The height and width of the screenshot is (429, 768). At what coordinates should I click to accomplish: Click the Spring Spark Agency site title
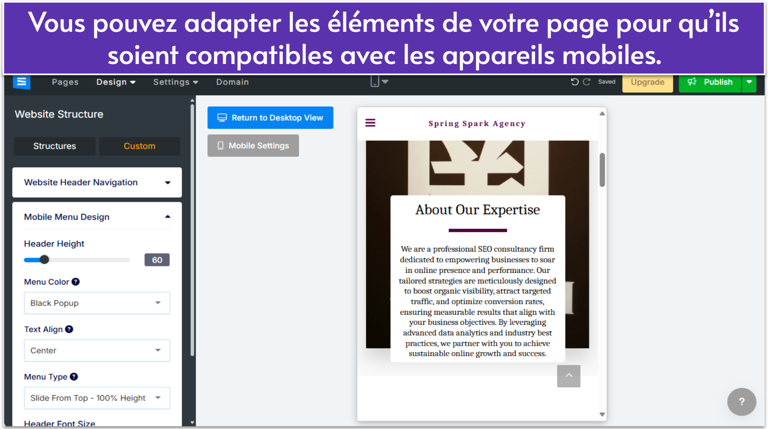point(477,124)
